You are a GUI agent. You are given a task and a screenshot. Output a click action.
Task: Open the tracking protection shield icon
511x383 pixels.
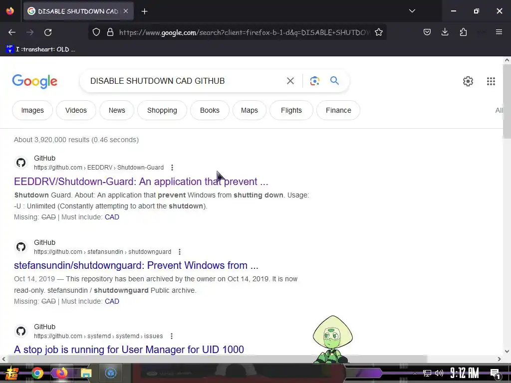(96, 32)
